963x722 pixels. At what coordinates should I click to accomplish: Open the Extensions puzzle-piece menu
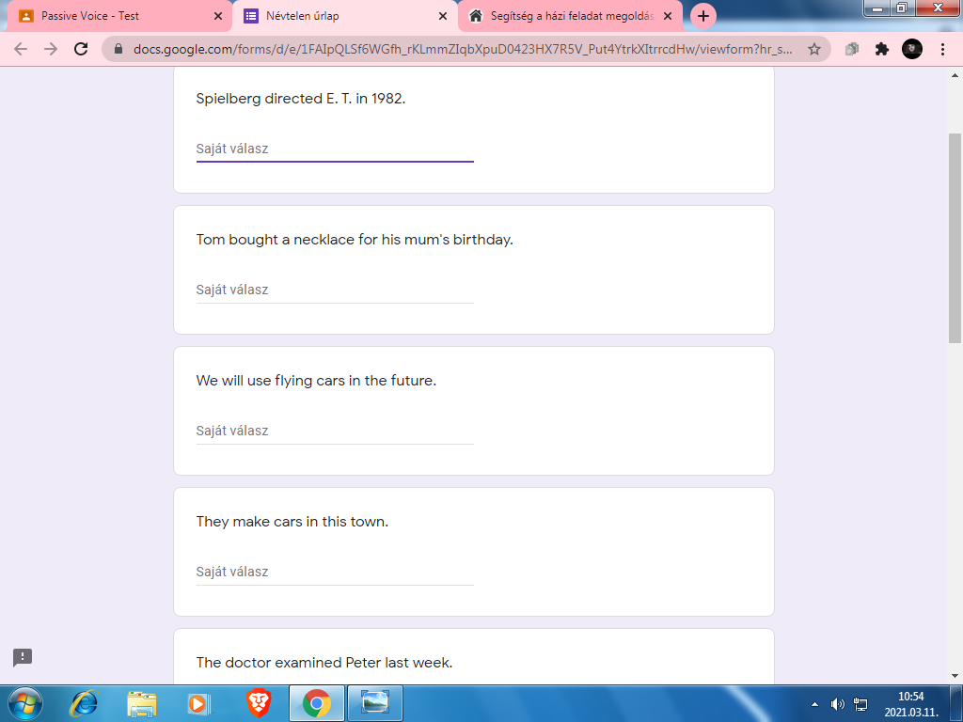(x=881, y=49)
